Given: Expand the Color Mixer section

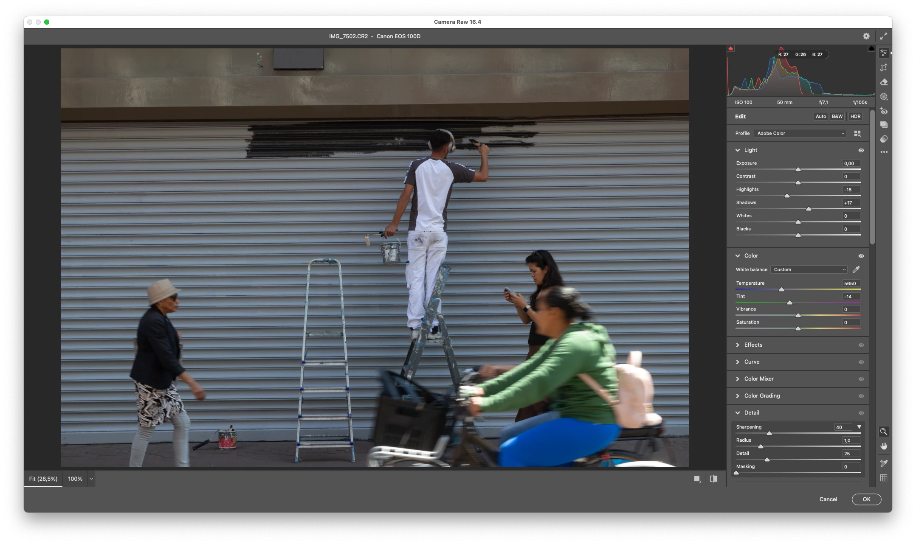Looking at the screenshot, I should tap(758, 379).
